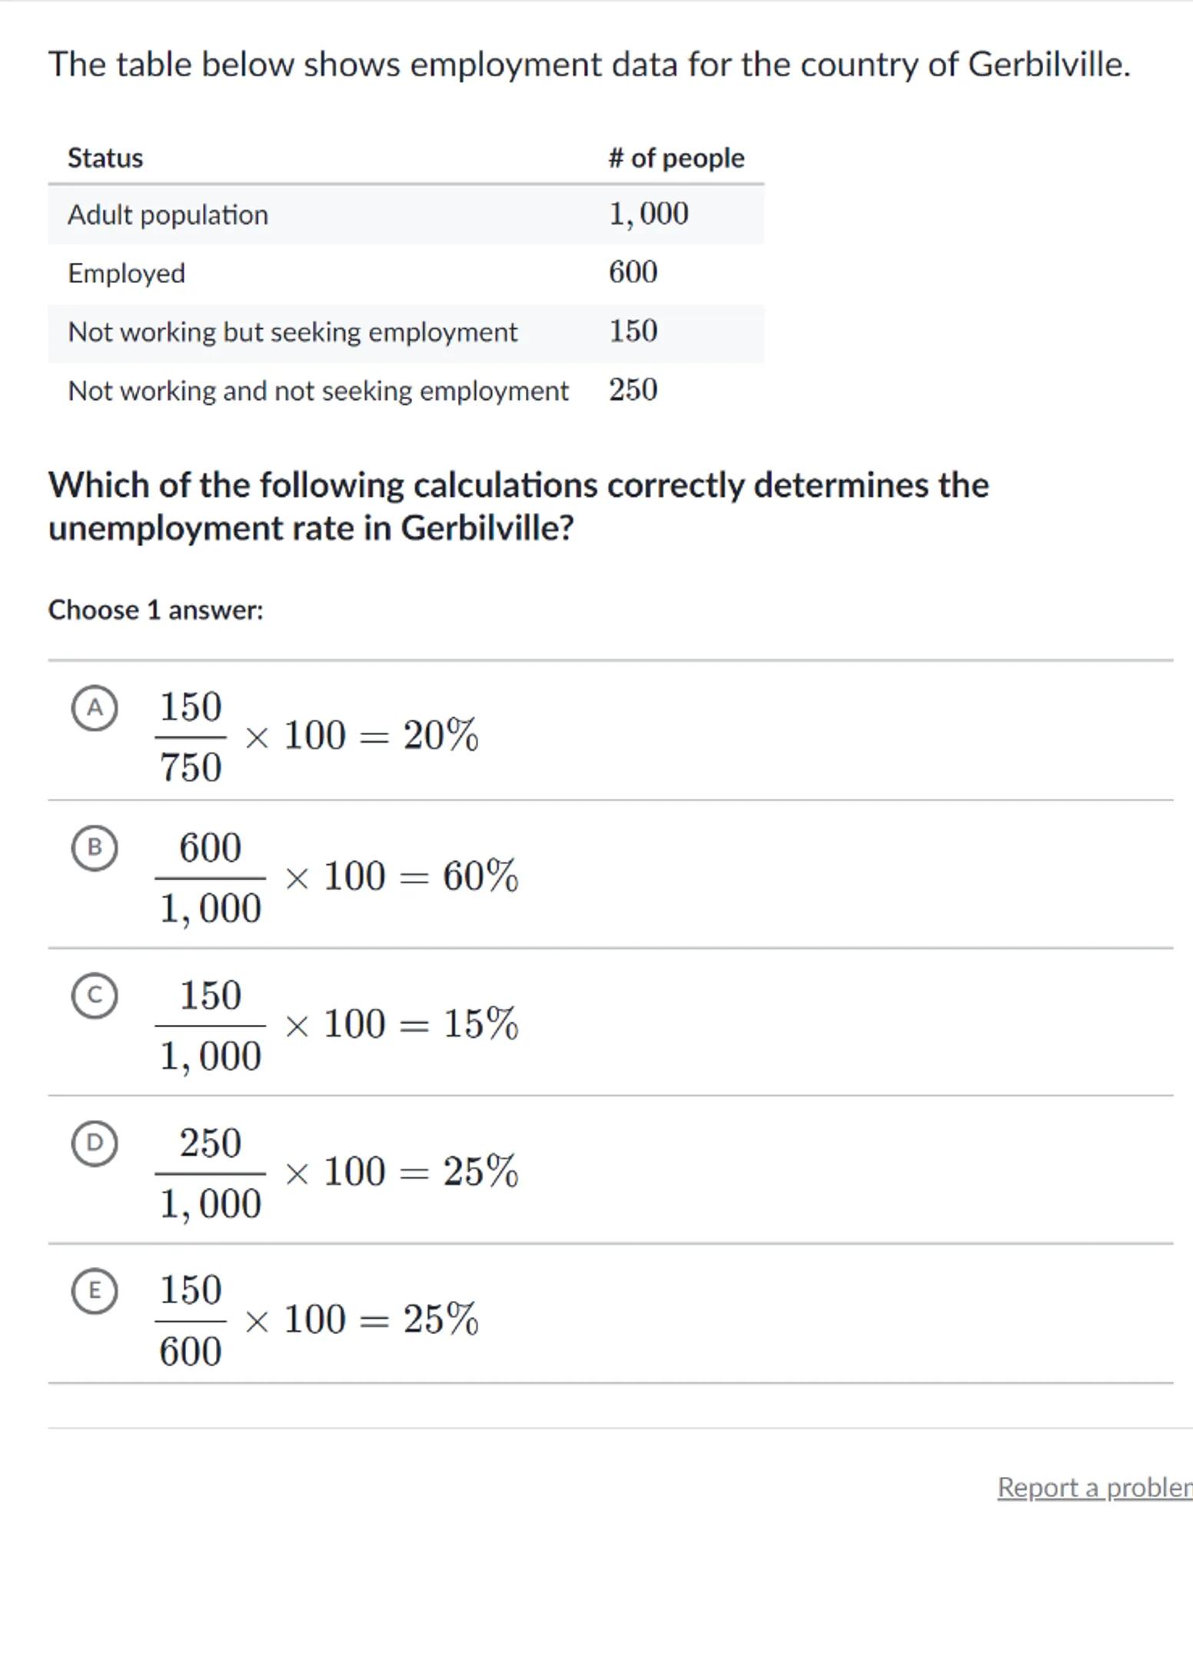This screenshot has height=1653, width=1193.
Task: Choose the circle labeled C
Action: pos(95,996)
